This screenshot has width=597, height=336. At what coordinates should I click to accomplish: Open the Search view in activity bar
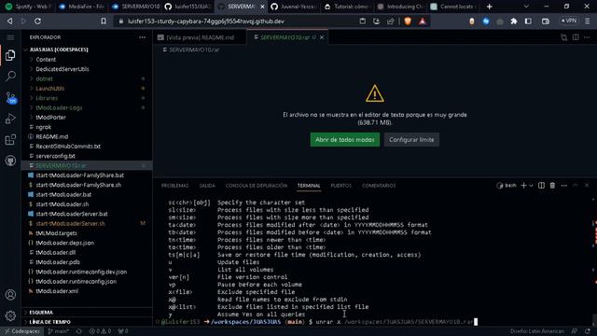pos(10,77)
